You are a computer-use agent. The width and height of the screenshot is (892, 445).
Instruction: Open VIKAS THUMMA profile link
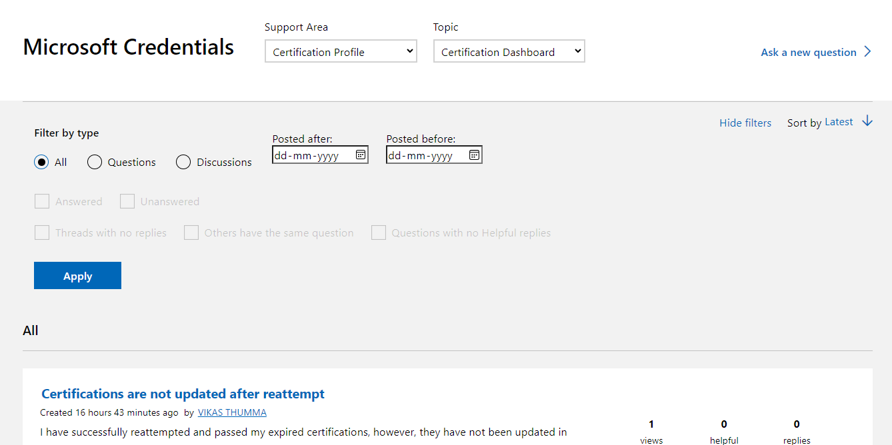[232, 412]
